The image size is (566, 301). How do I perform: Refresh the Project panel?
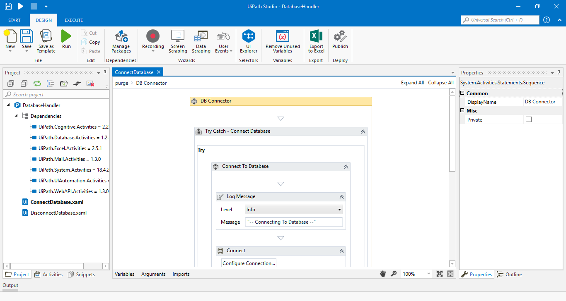click(37, 84)
